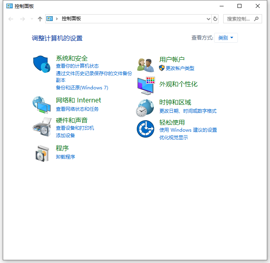Maximize the 控制面板 window
Image resolution: width=270 pixels, height=263 pixels.
[x=239, y=6]
